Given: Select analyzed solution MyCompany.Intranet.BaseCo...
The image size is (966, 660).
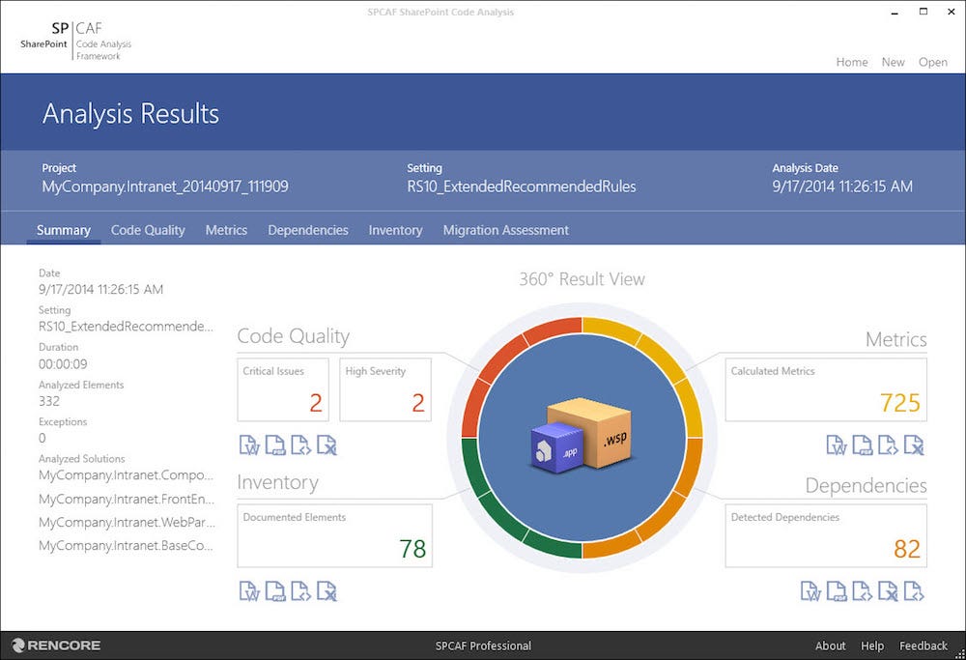Looking at the screenshot, I should [x=127, y=545].
